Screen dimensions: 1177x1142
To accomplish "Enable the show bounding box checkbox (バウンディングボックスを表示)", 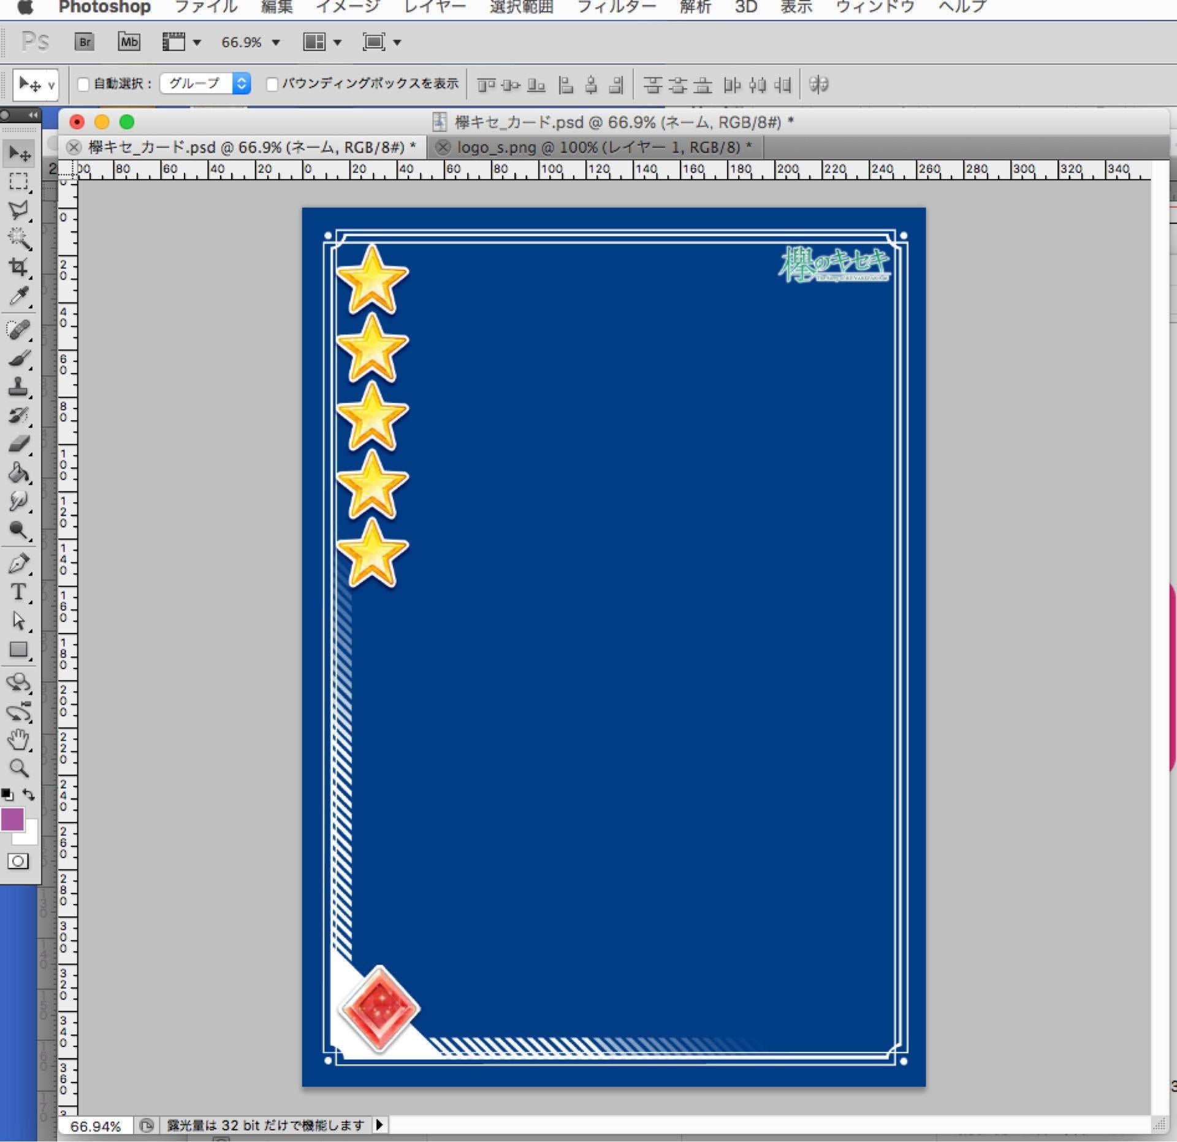I will point(272,84).
